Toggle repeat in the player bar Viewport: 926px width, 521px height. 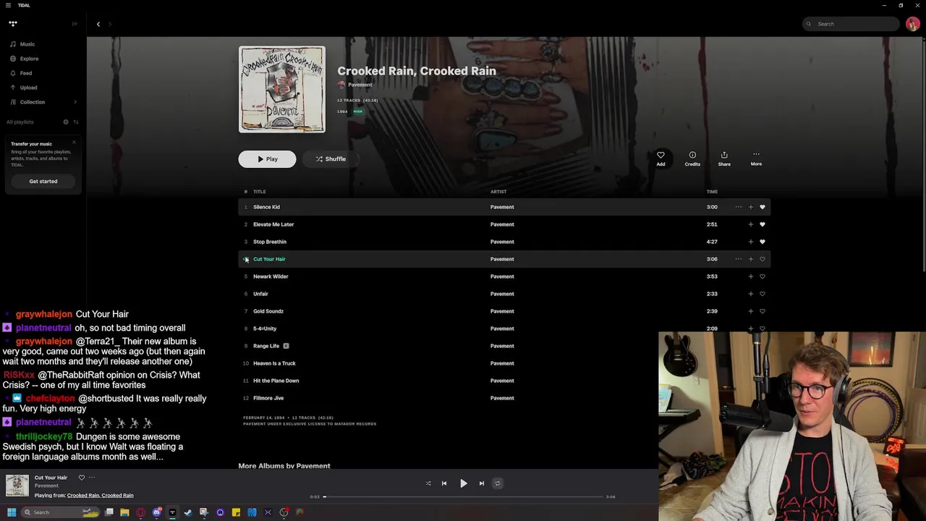[x=498, y=483]
